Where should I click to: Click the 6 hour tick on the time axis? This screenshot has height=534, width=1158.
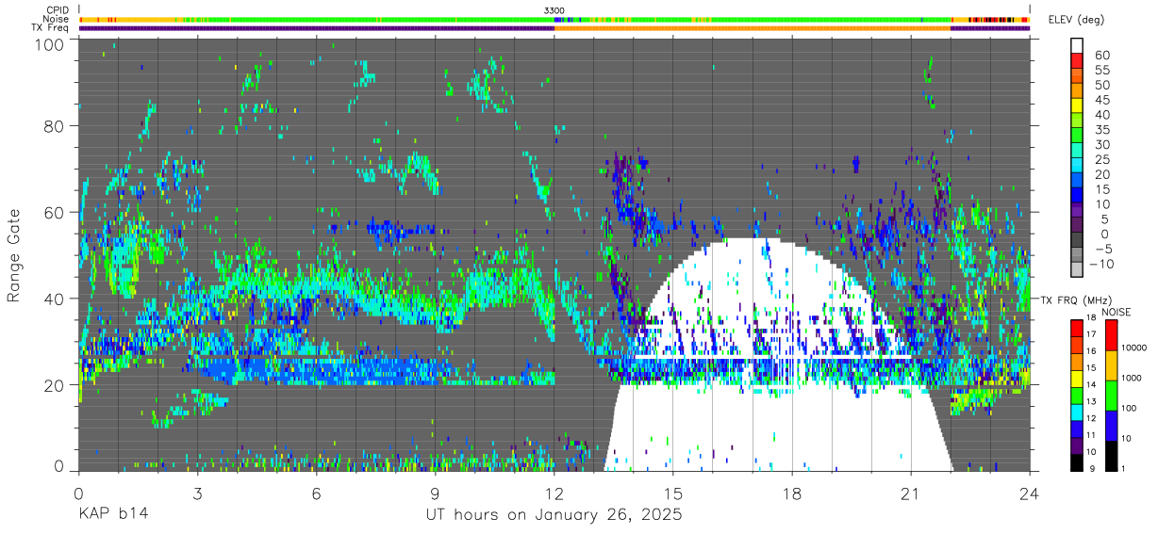316,494
